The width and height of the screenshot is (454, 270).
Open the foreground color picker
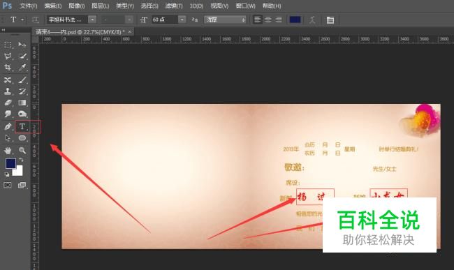10,163
